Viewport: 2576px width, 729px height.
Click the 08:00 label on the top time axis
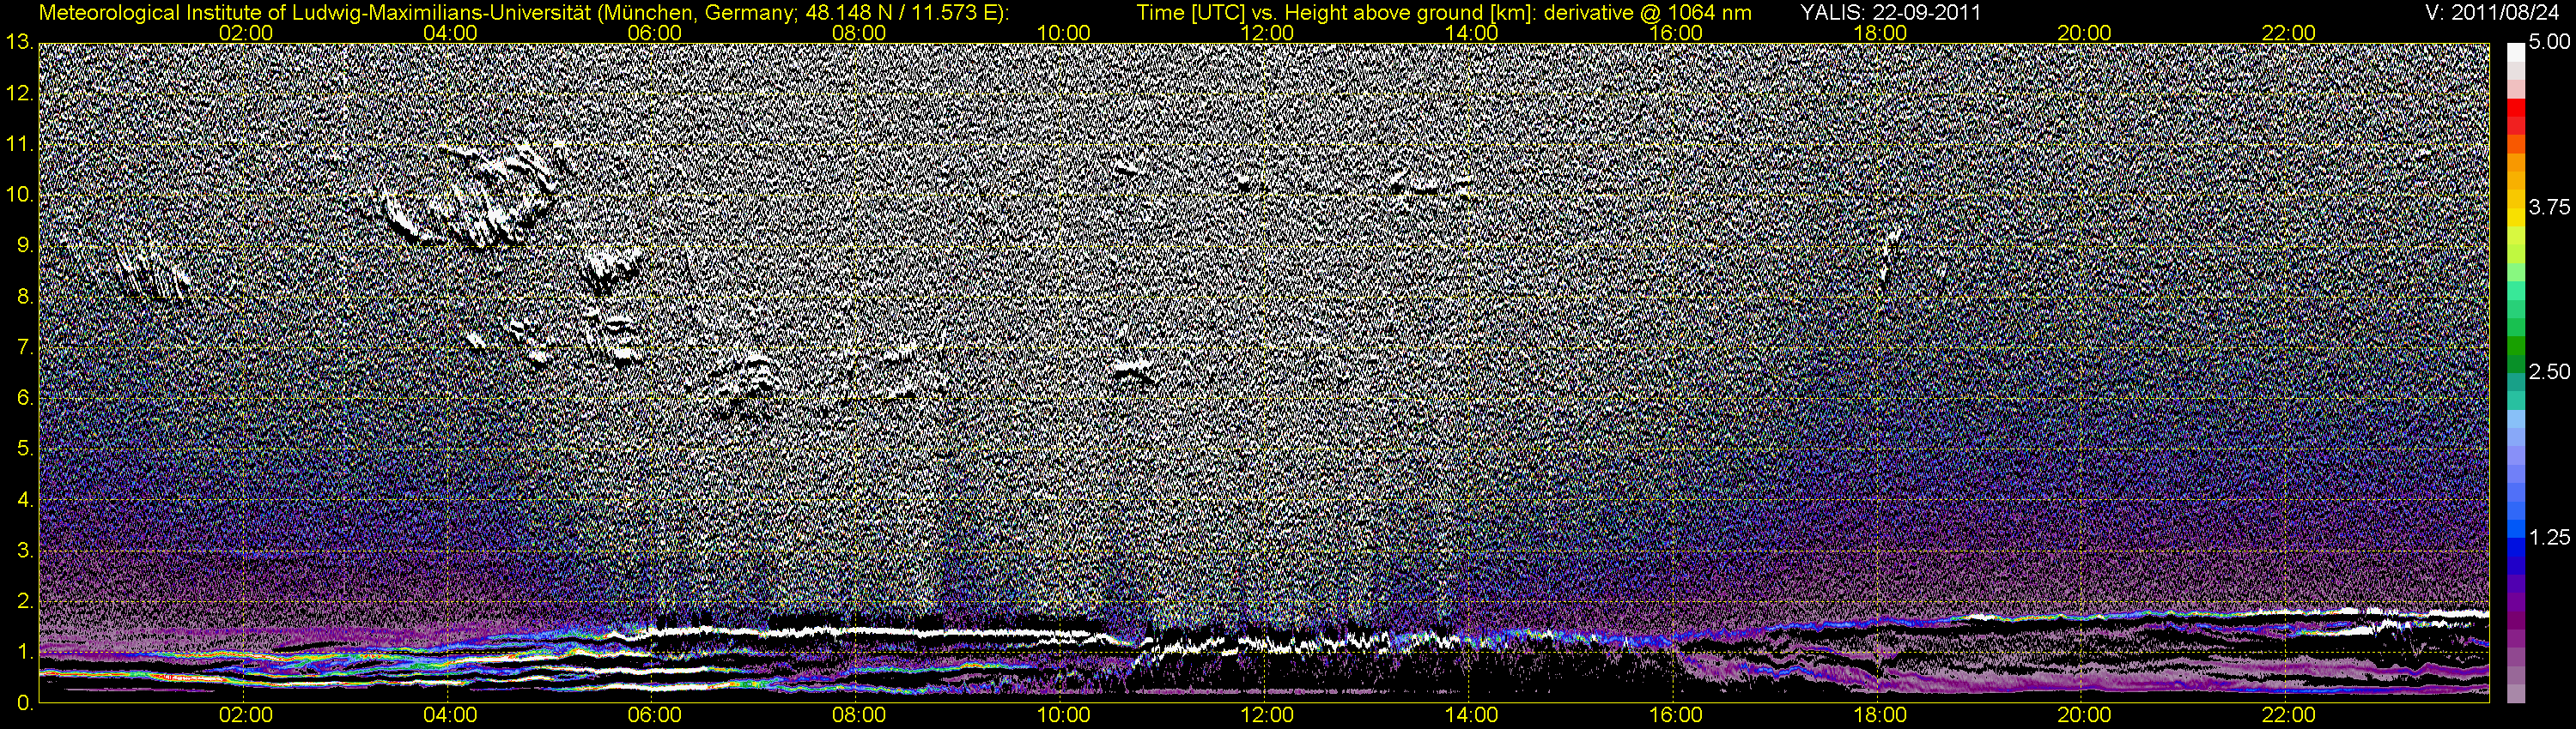click(x=859, y=33)
